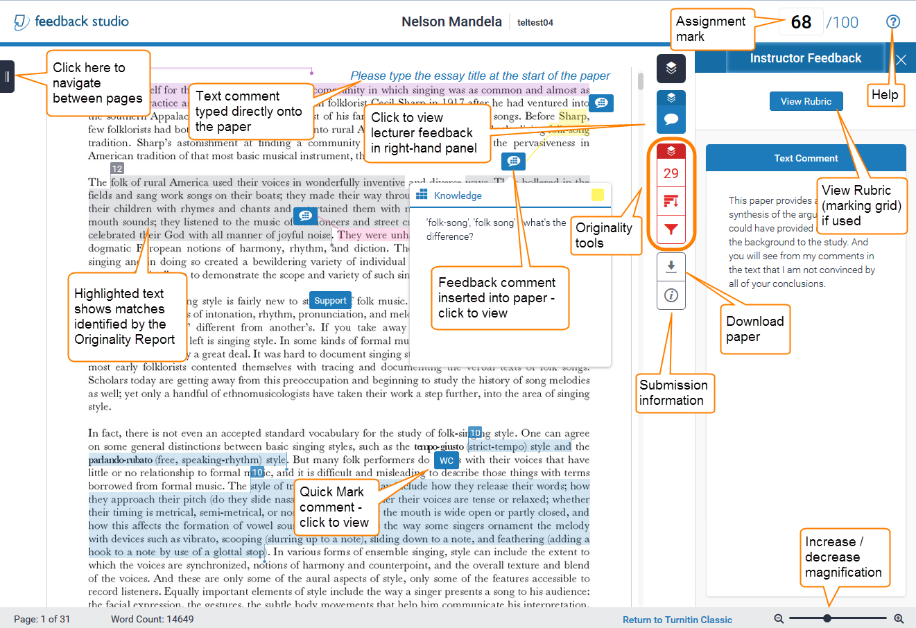The width and height of the screenshot is (916, 628).
Task: Expand the page navigation sidebar
Action: pos(8,77)
